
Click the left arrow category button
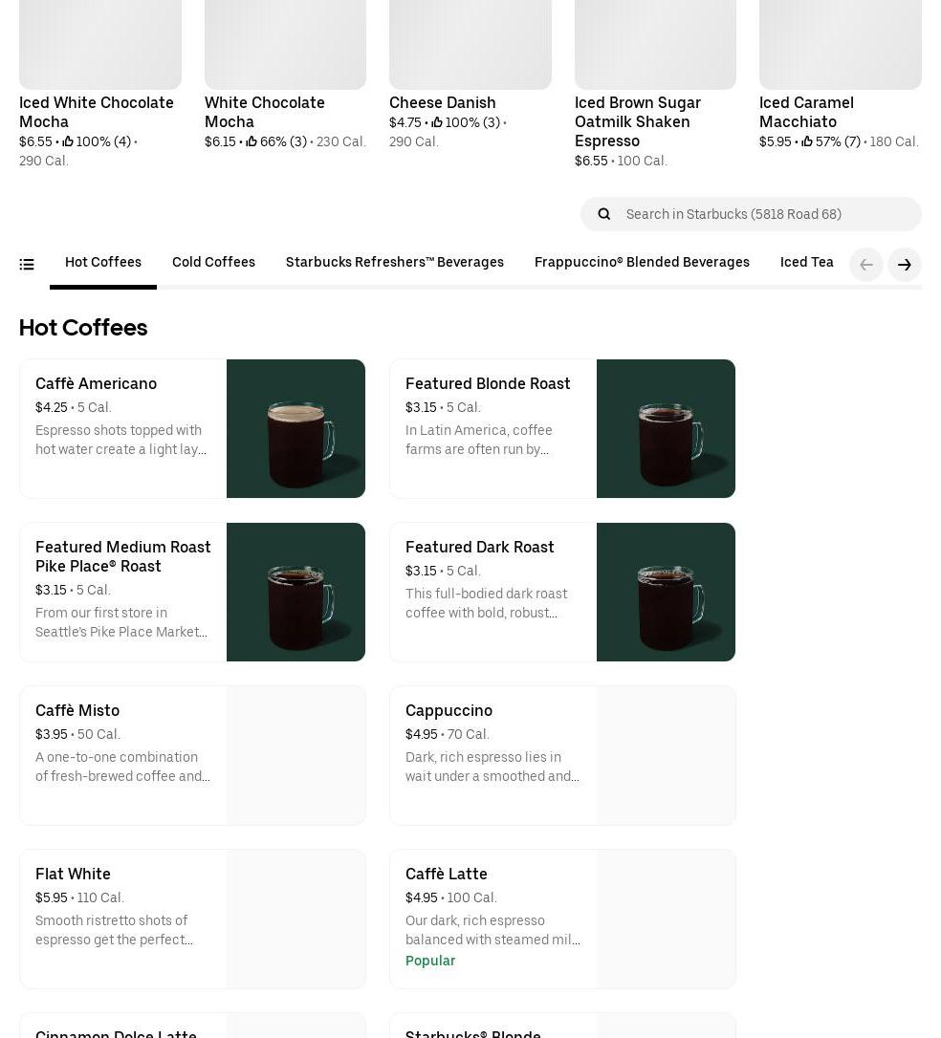coord(866,265)
